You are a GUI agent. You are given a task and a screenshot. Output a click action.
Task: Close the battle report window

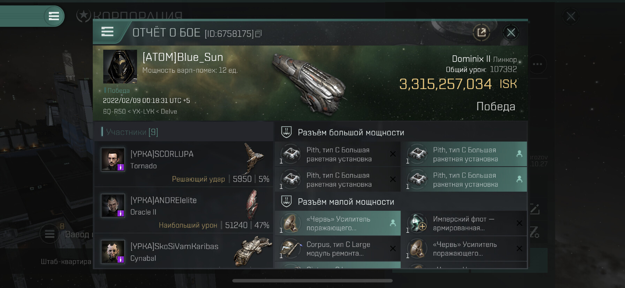click(511, 33)
